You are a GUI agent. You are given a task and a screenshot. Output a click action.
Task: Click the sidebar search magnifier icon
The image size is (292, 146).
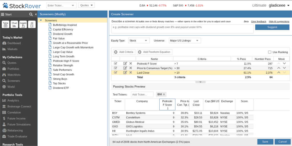coord(31,14)
